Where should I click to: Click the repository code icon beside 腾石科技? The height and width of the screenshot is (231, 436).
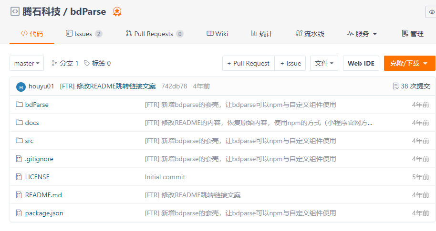15,11
